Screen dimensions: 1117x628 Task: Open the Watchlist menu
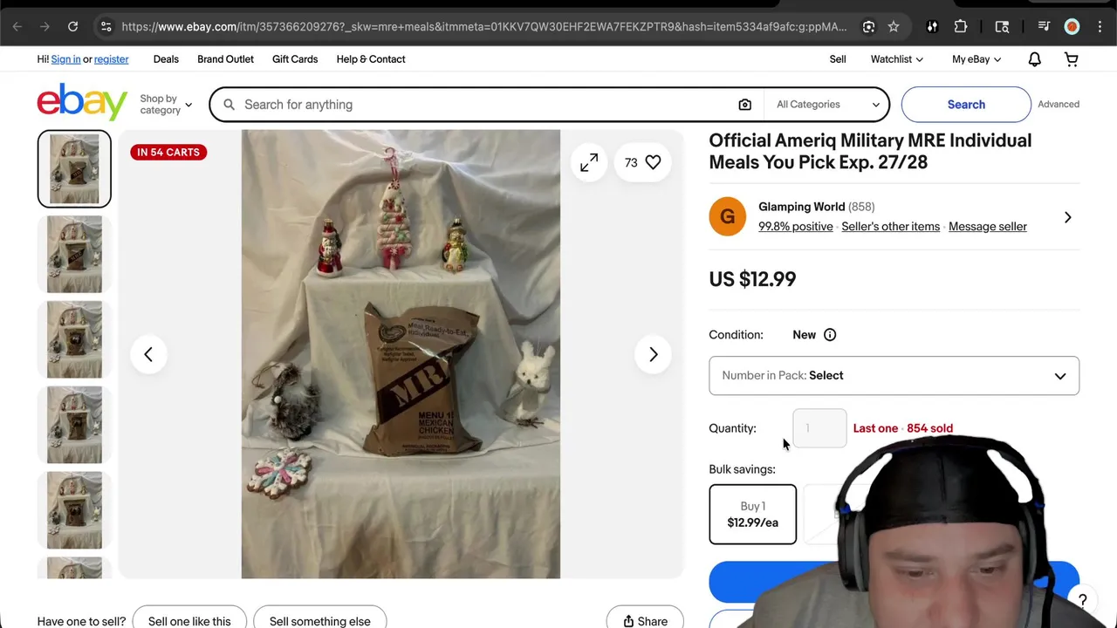click(897, 59)
